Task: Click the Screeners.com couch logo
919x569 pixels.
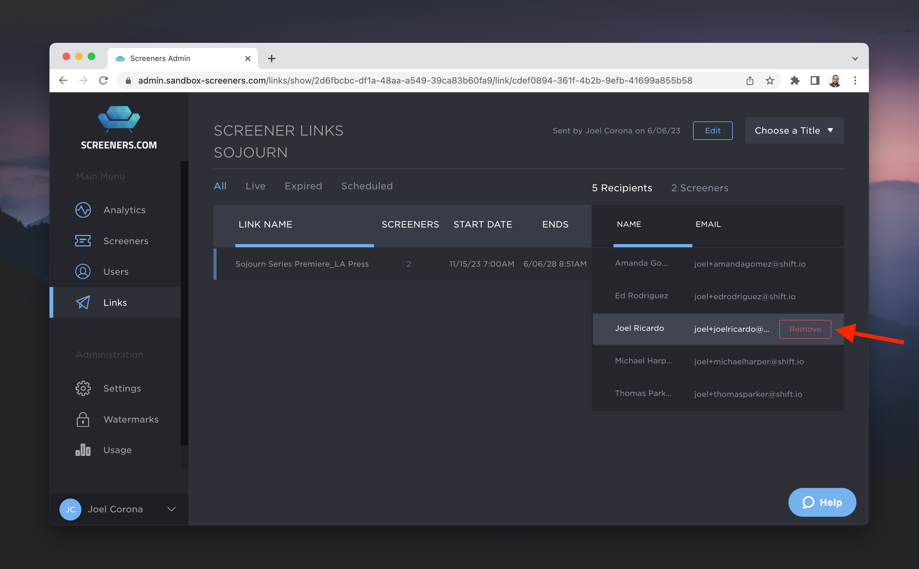Action: (119, 120)
